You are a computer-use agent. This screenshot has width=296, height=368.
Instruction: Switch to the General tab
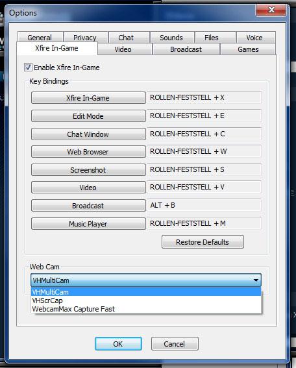pyautogui.click(x=40, y=37)
